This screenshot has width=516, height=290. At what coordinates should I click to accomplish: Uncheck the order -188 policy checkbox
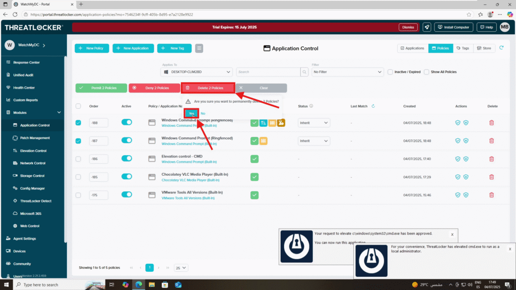click(78, 123)
